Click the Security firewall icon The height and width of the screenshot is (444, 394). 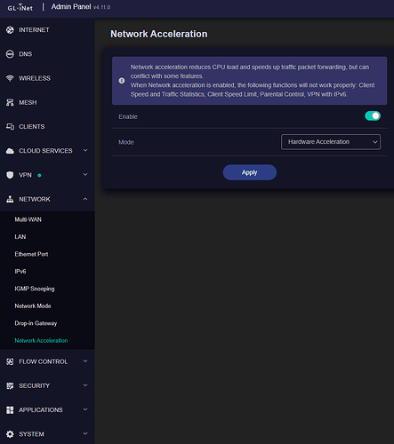coord(10,385)
